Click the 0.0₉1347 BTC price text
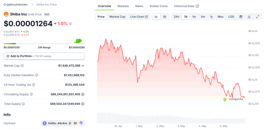This screenshot has height=130, width=264. tap(12, 32)
